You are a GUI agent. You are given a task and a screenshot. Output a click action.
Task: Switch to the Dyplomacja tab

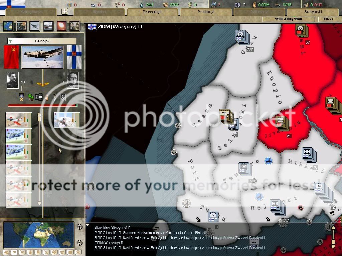pyautogui.click(x=259, y=12)
